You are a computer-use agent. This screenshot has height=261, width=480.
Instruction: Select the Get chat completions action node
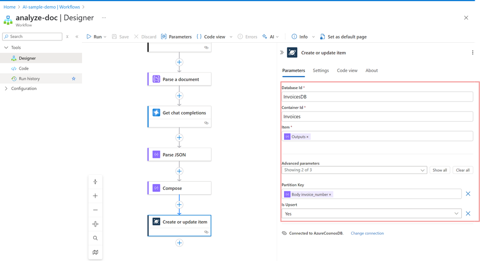pyautogui.click(x=179, y=113)
